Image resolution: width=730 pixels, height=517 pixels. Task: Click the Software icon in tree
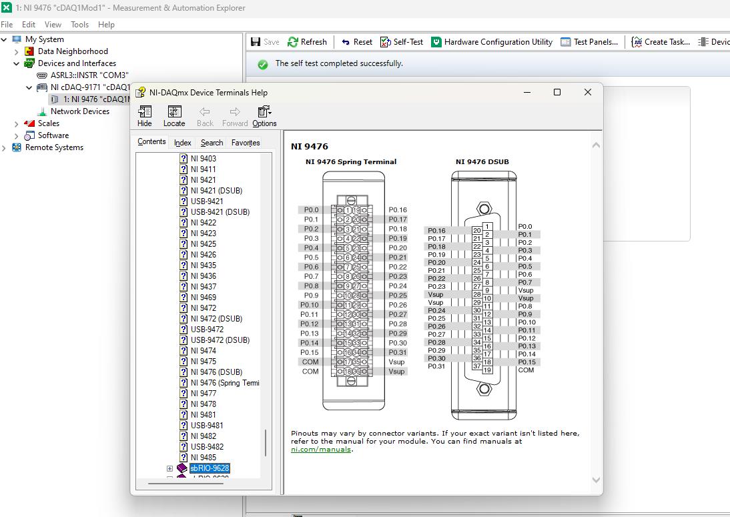[29, 135]
